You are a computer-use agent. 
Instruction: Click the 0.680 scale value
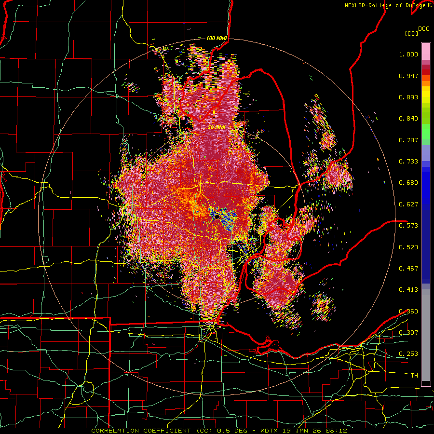coord(408,183)
